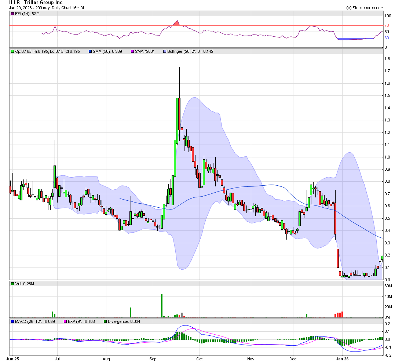The height and width of the screenshot is (364, 395).
Task: Click the 'EXP (9): -0.103' label
Action: (x=81, y=322)
